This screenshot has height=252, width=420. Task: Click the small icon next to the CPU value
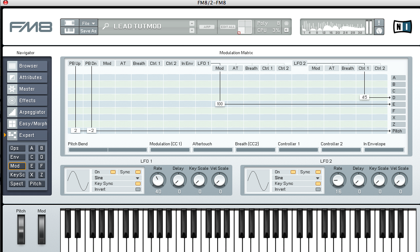(x=286, y=30)
